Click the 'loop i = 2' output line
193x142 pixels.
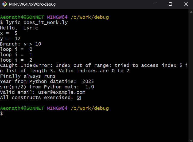point(16,60)
